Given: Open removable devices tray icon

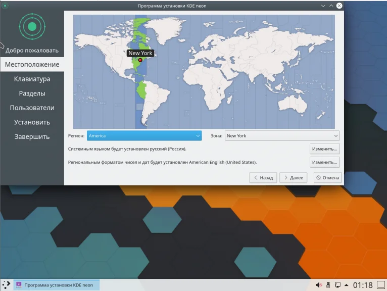Looking at the screenshot, I should pos(328,285).
